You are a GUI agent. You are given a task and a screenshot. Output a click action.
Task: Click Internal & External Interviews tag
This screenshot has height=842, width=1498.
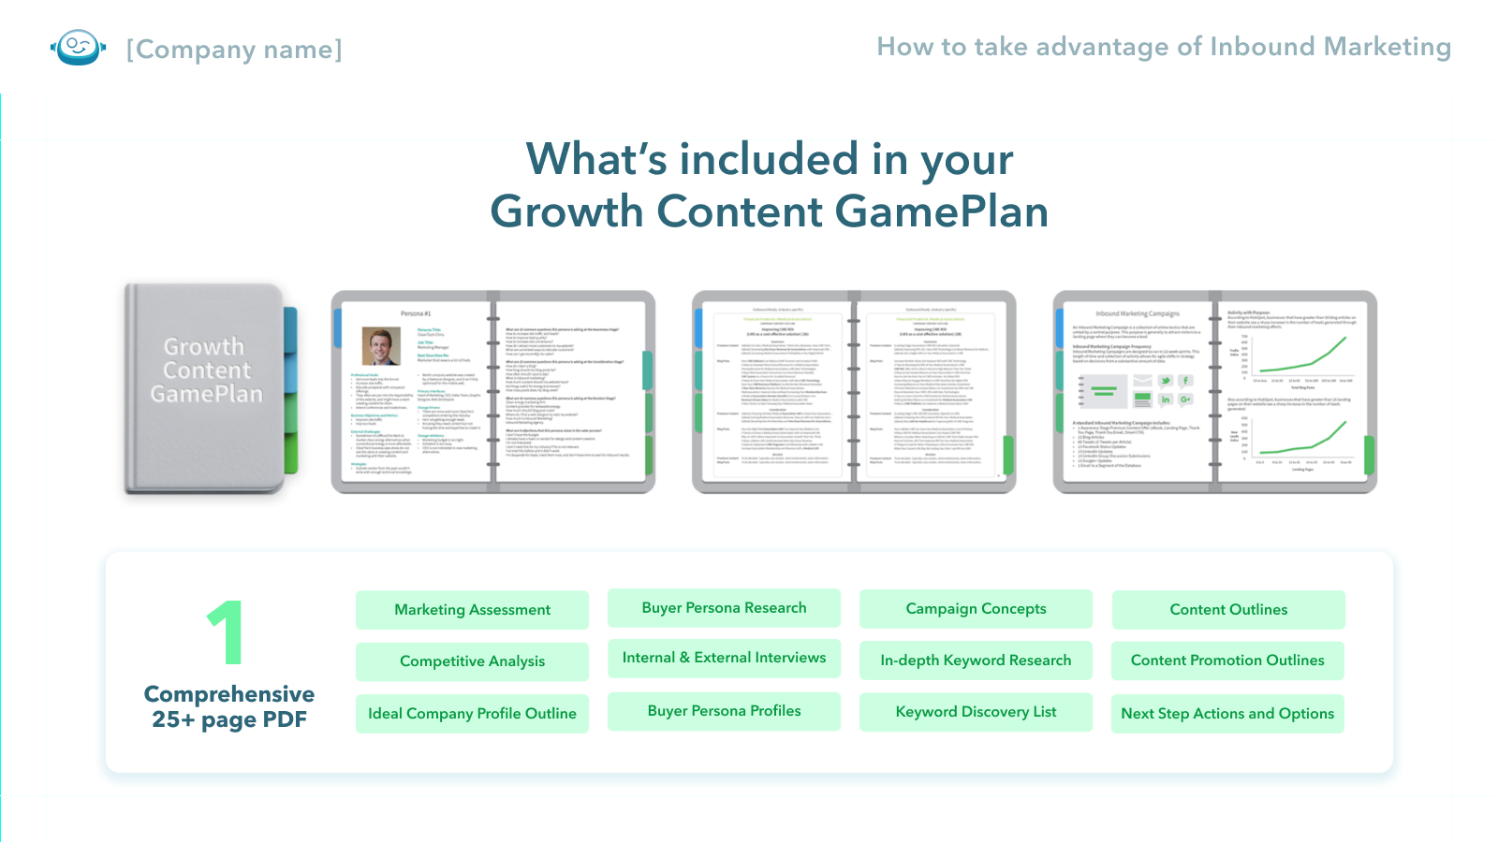pyautogui.click(x=724, y=659)
